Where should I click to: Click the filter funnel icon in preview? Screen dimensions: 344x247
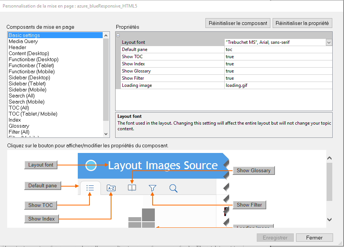[x=153, y=188]
